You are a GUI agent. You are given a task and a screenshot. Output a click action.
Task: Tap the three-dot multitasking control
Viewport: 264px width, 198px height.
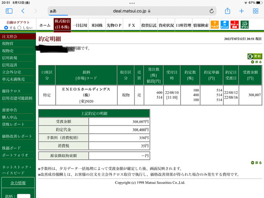click(x=132, y=3)
